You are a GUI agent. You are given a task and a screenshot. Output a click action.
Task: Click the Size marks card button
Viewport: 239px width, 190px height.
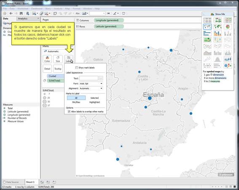[58, 59]
